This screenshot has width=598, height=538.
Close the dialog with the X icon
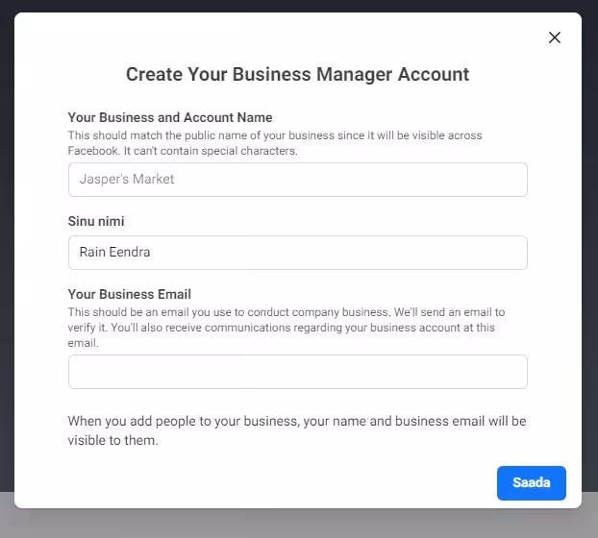click(554, 37)
